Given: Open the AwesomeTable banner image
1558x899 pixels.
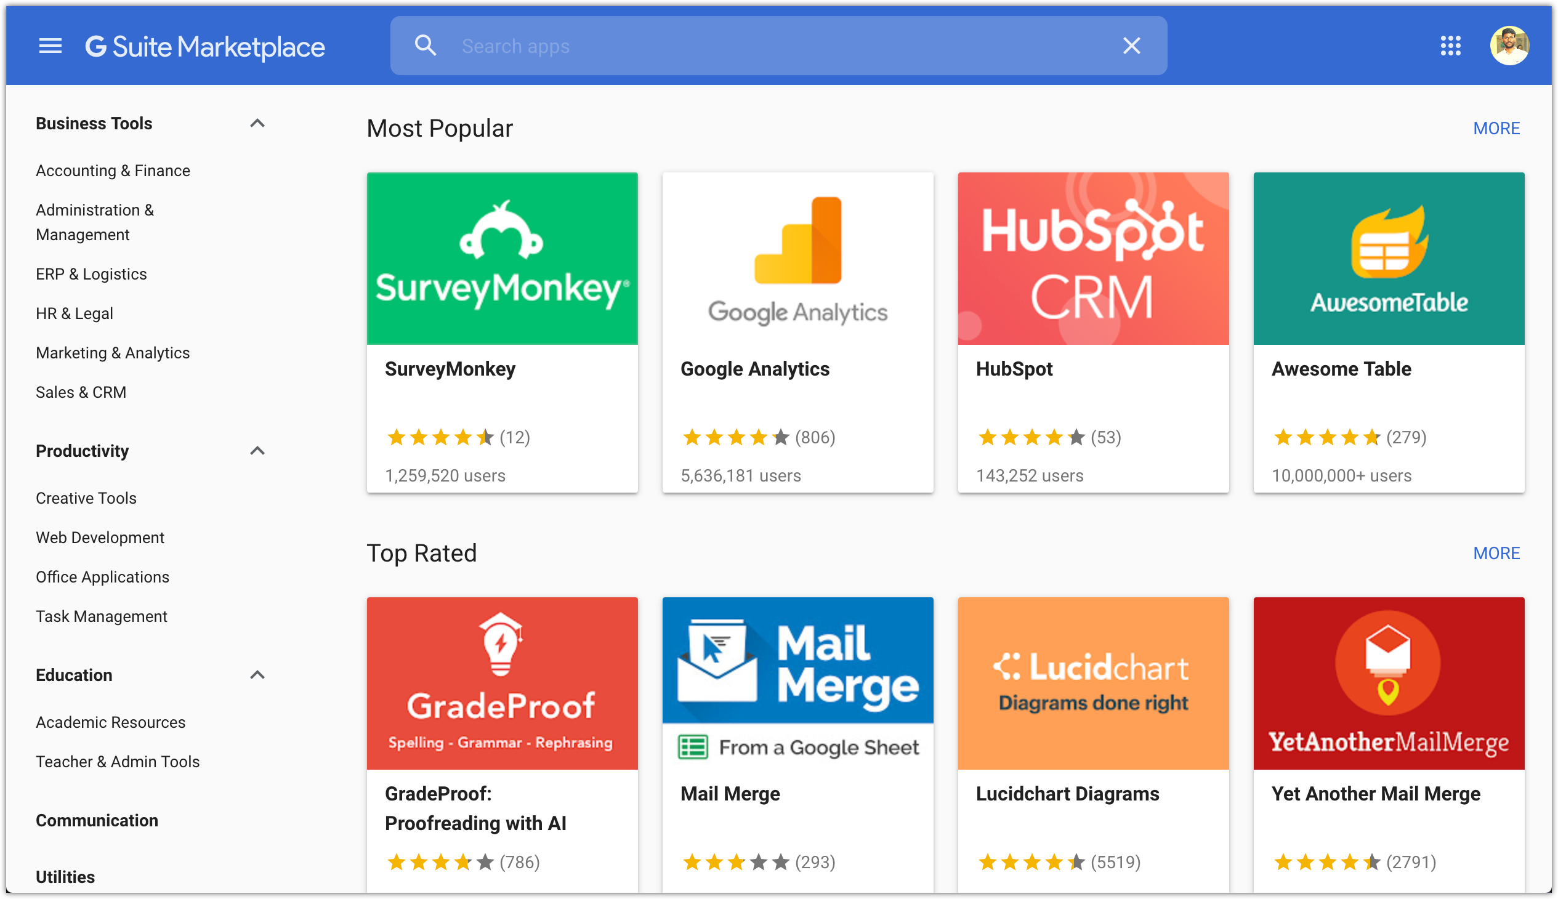Looking at the screenshot, I should tap(1388, 259).
